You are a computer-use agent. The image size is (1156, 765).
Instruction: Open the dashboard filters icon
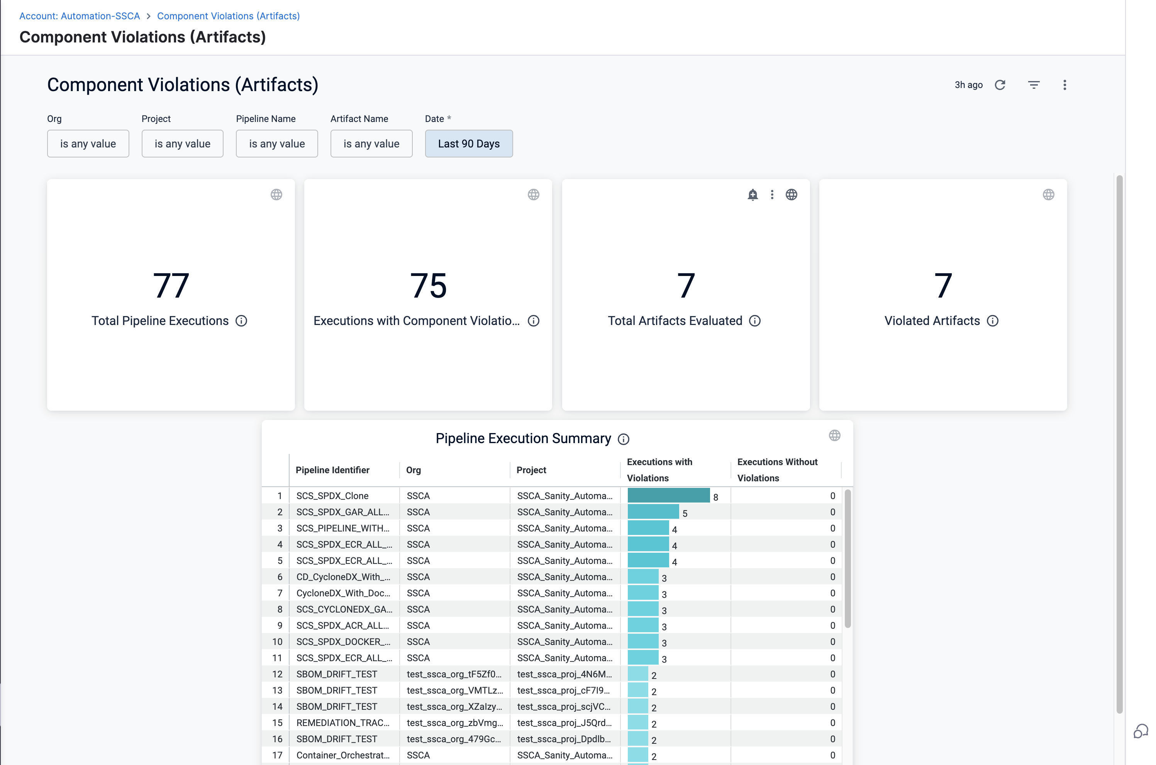tap(1034, 85)
